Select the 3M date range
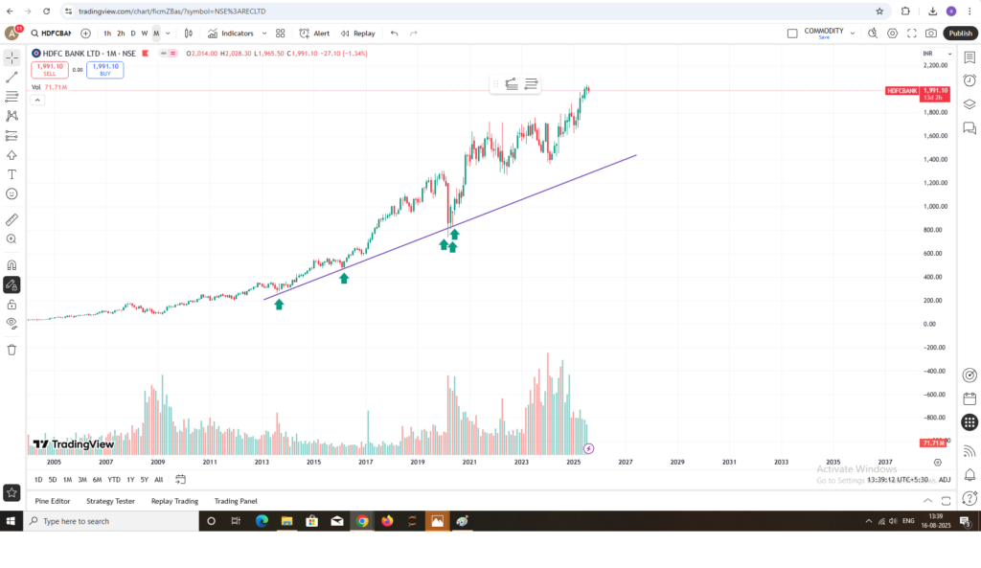The image size is (981, 568). click(82, 480)
